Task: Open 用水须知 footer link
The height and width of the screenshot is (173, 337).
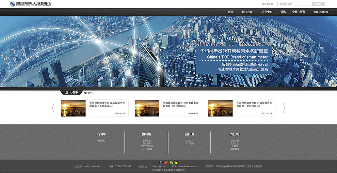Action: pos(147,143)
